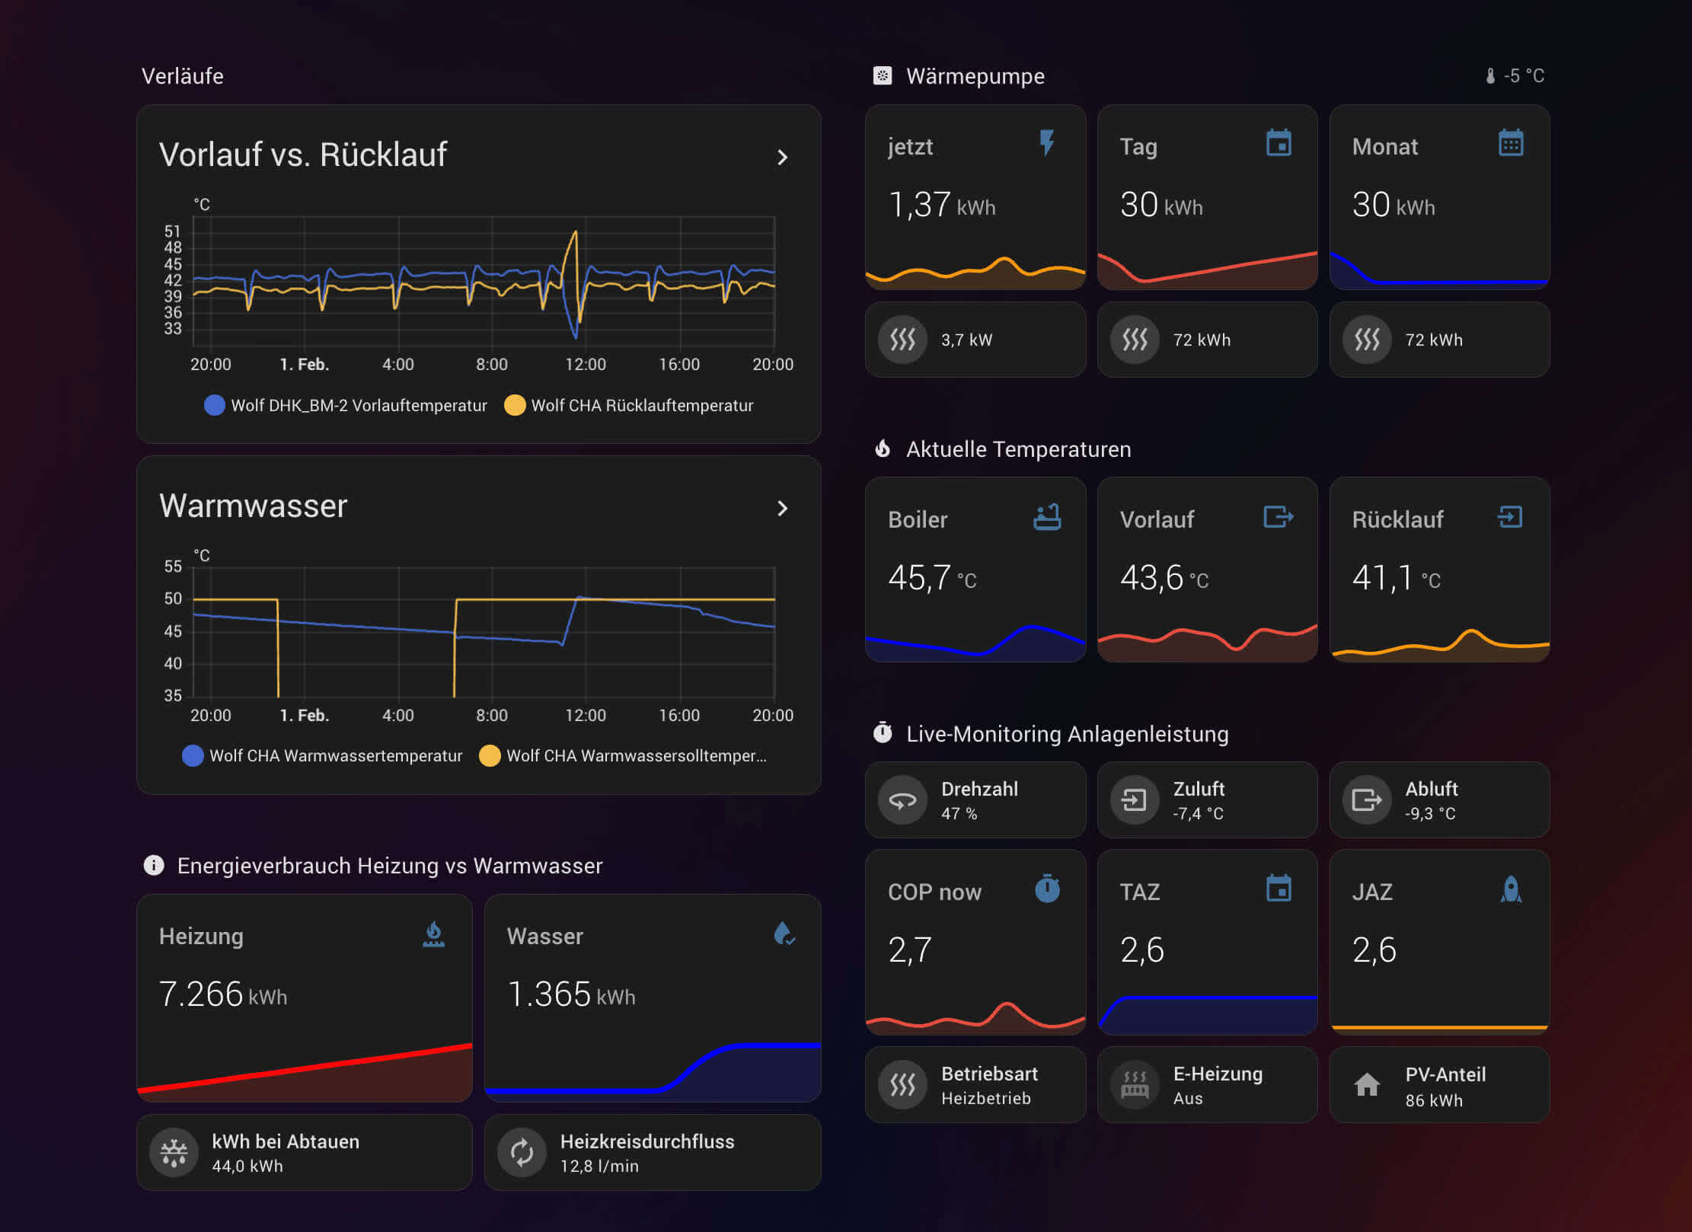Open the Boiler temperature card
The height and width of the screenshot is (1232, 1692).
coord(975,569)
